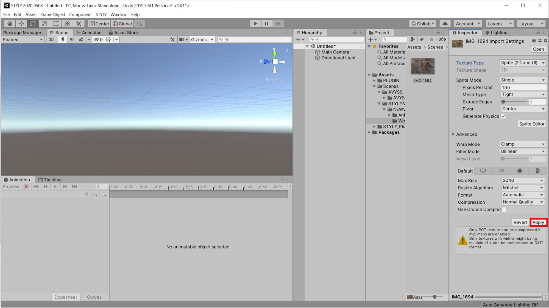Toggle scene grid visibility icon

(108, 40)
